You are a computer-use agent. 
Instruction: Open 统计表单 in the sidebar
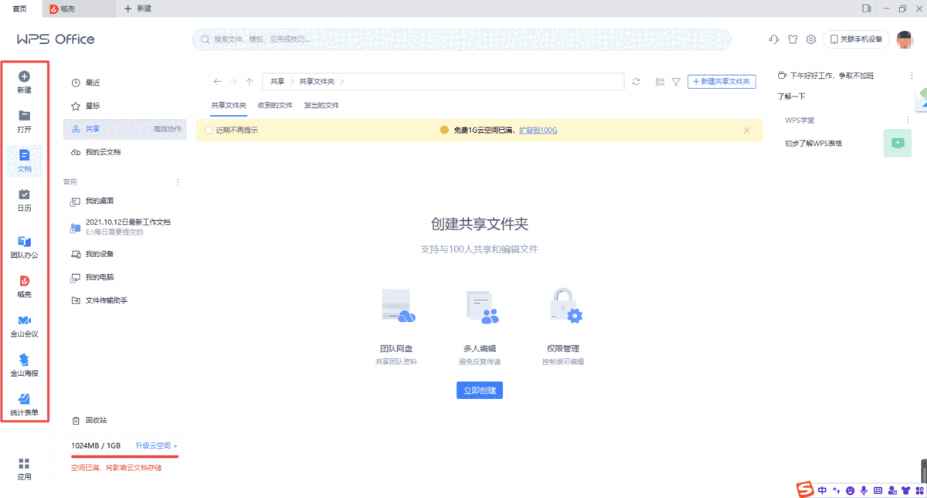click(24, 403)
